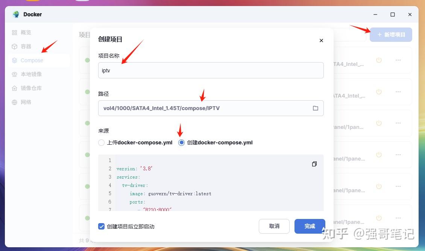
Task: Close the Docker window
Action: [410, 14]
